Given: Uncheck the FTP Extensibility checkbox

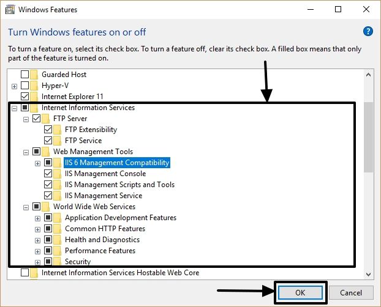Looking at the screenshot, I should click(x=48, y=130).
